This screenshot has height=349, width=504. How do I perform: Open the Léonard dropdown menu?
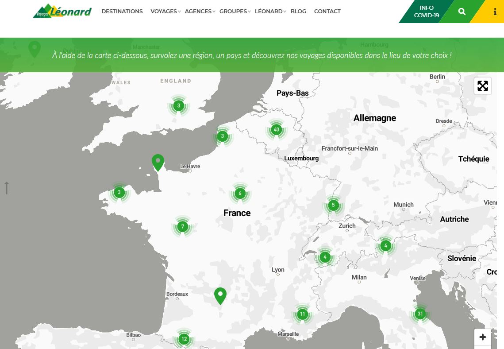coord(270,12)
